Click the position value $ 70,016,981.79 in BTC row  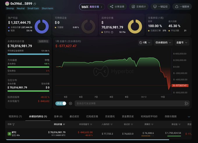click(x=57, y=132)
